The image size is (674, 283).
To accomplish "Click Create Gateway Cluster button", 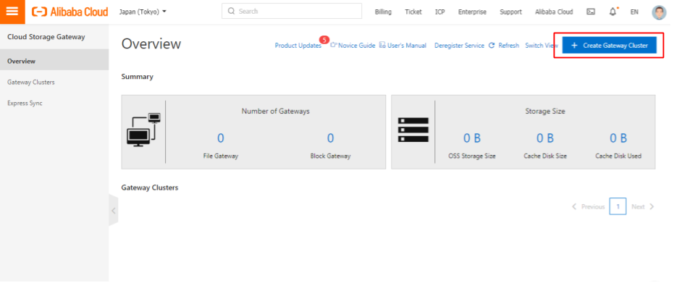I will coord(609,45).
